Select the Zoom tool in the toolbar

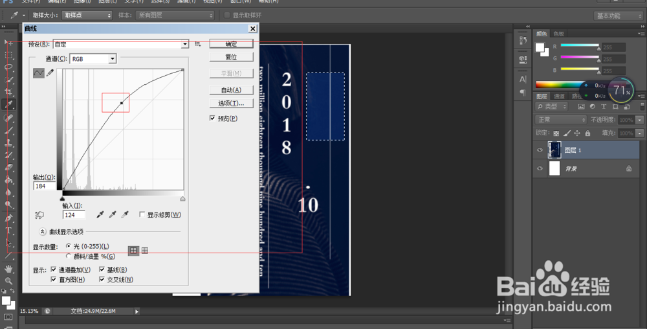pyautogui.click(x=8, y=281)
